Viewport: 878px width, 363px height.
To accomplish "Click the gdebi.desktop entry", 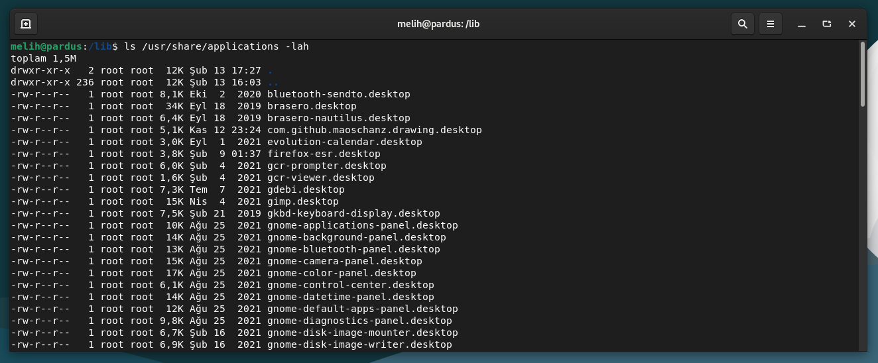I will point(306,189).
